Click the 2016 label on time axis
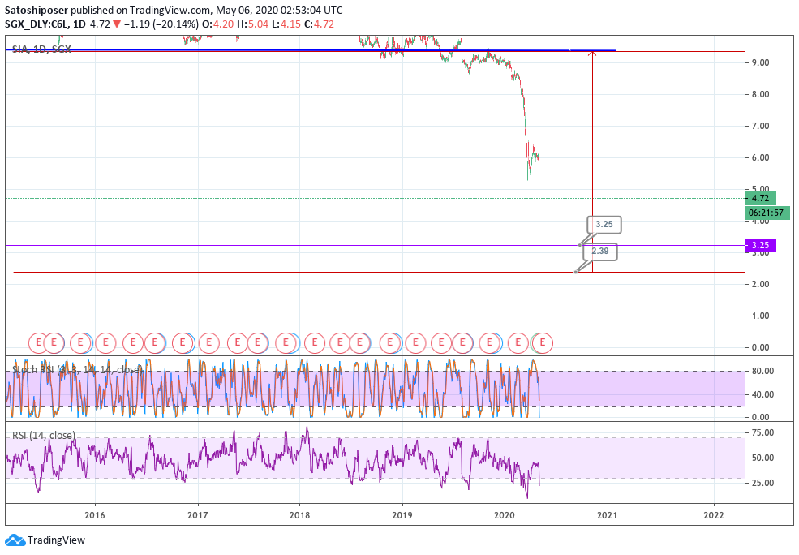799x555 pixels. (95, 515)
